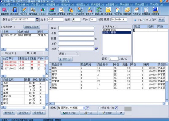Click the 打印 button
Screen dimensions: 169x121
pyautogui.click(x=88, y=113)
